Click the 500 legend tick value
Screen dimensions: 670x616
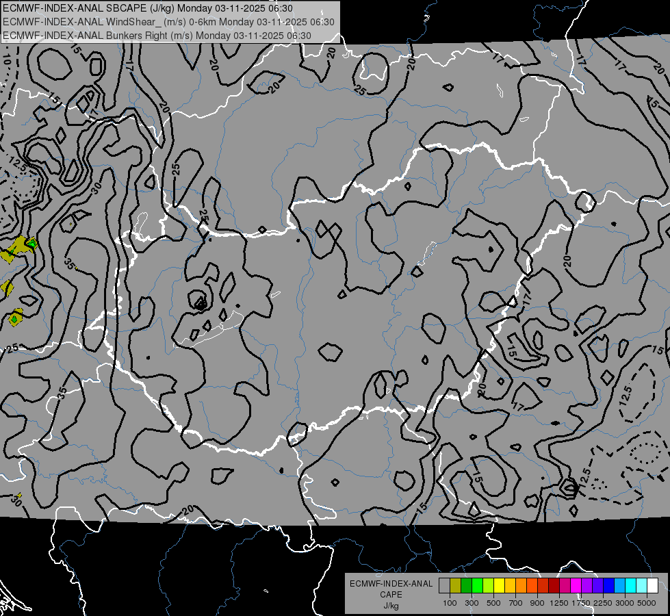[x=493, y=603]
